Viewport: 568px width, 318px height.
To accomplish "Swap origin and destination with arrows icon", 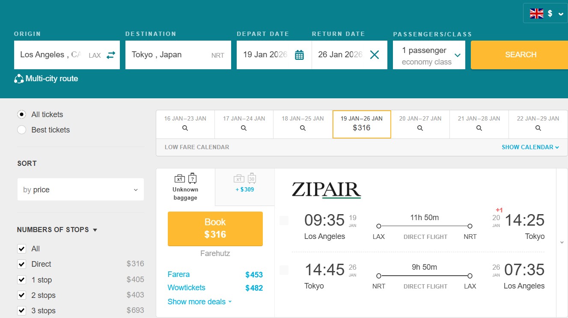I will pyautogui.click(x=111, y=55).
